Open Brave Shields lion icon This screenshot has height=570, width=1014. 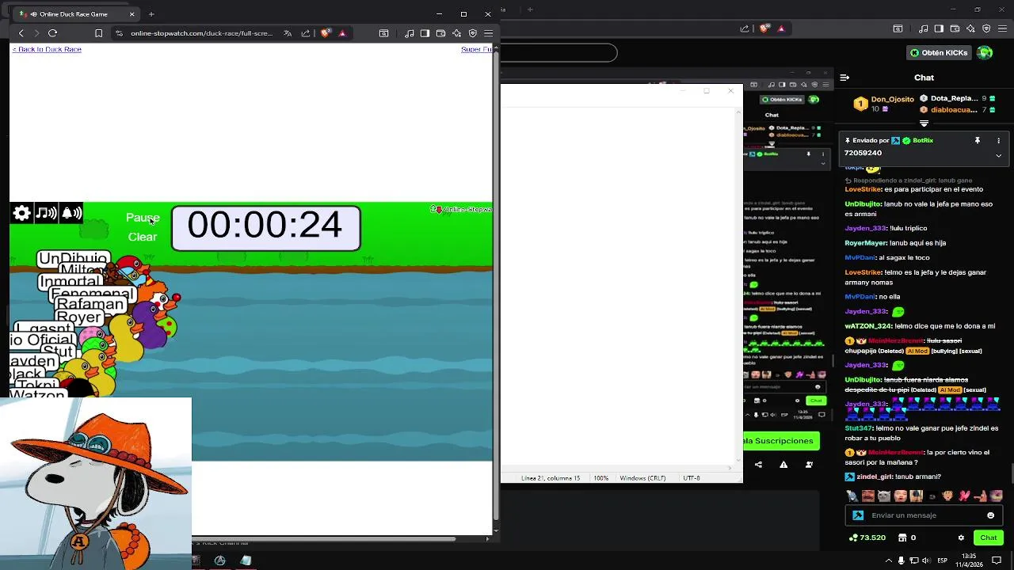(325, 33)
